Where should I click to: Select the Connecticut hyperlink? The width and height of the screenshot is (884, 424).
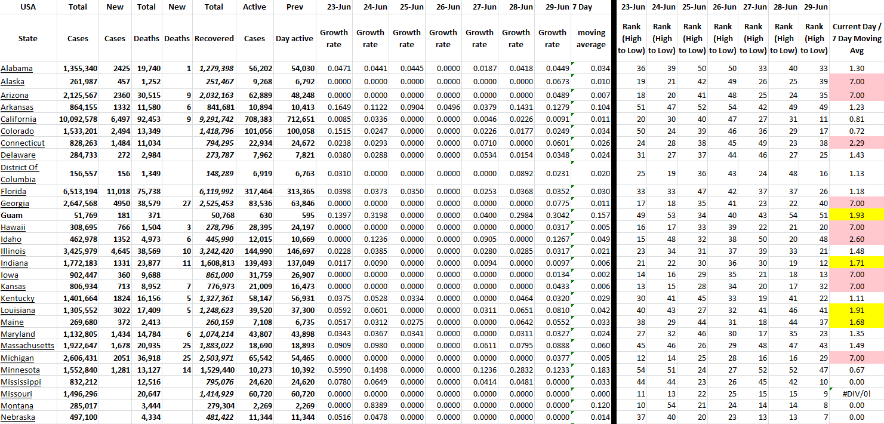pyautogui.click(x=23, y=143)
